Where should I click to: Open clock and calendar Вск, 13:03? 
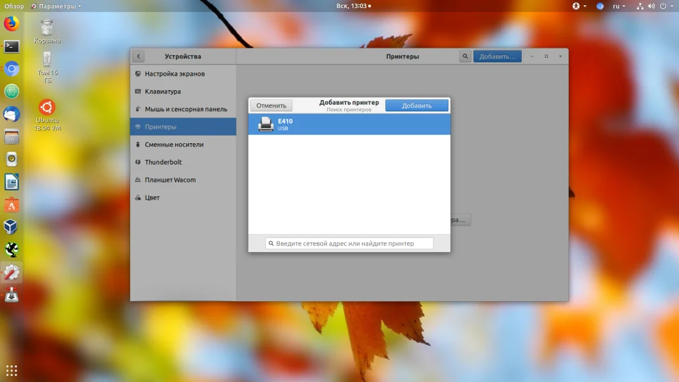tap(353, 6)
